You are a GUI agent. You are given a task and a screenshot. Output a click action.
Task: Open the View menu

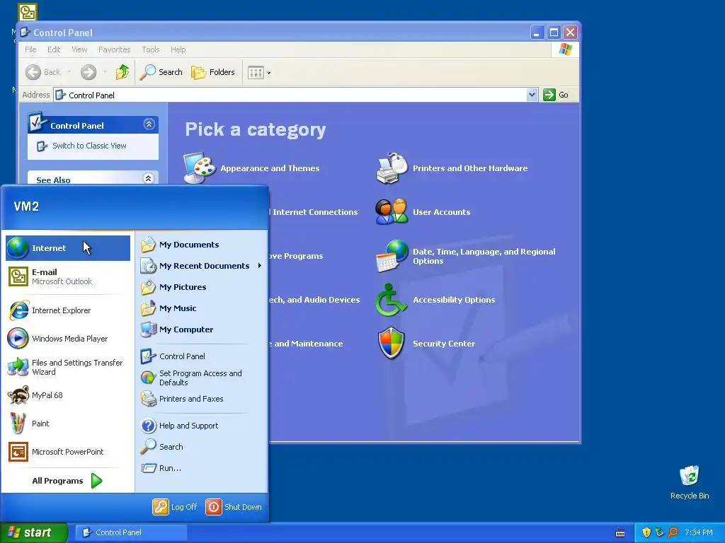point(79,49)
